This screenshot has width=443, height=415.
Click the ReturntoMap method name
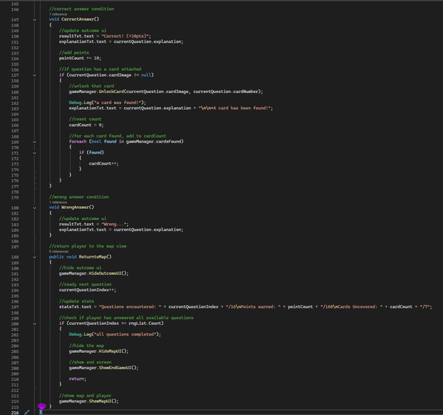[x=93, y=257]
